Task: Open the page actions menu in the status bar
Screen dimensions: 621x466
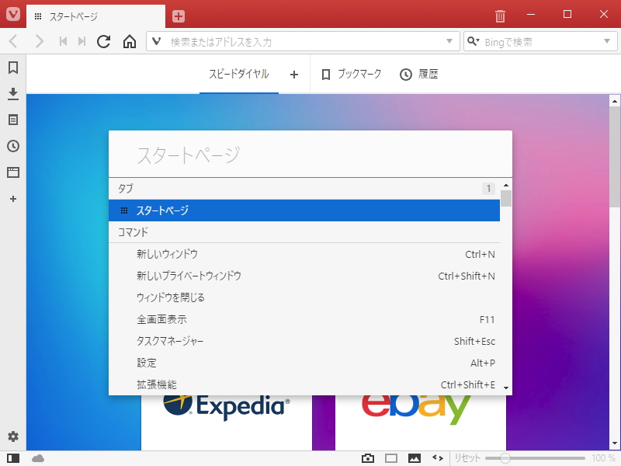Action: pyautogui.click(x=437, y=458)
